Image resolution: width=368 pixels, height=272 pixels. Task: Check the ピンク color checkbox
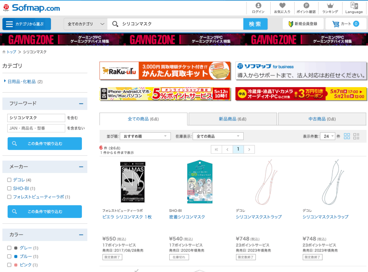tap(9, 265)
